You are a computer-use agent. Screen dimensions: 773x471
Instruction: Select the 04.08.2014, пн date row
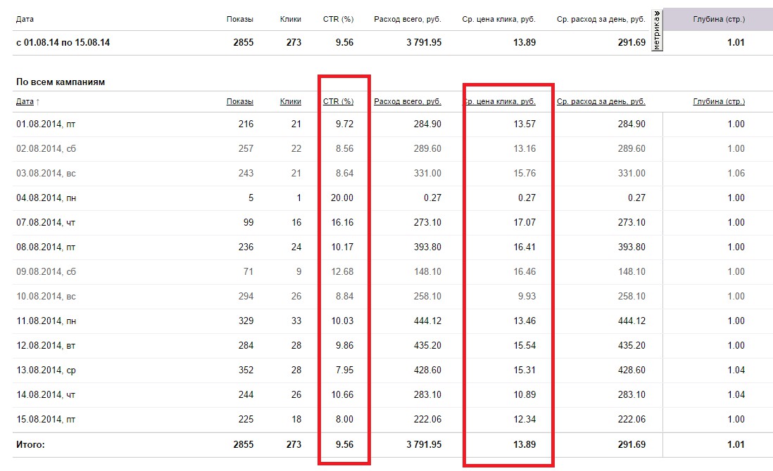(46, 198)
